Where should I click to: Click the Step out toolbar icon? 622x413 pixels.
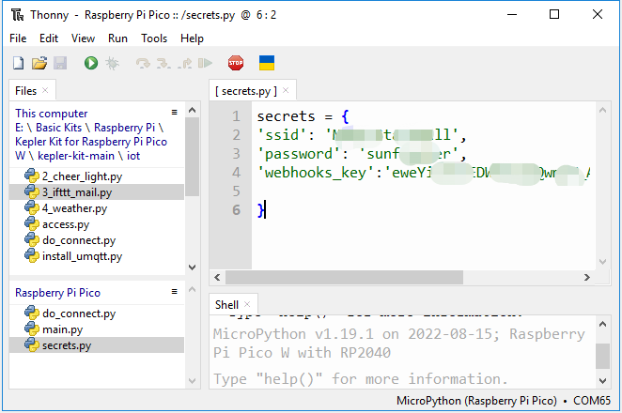(x=185, y=64)
